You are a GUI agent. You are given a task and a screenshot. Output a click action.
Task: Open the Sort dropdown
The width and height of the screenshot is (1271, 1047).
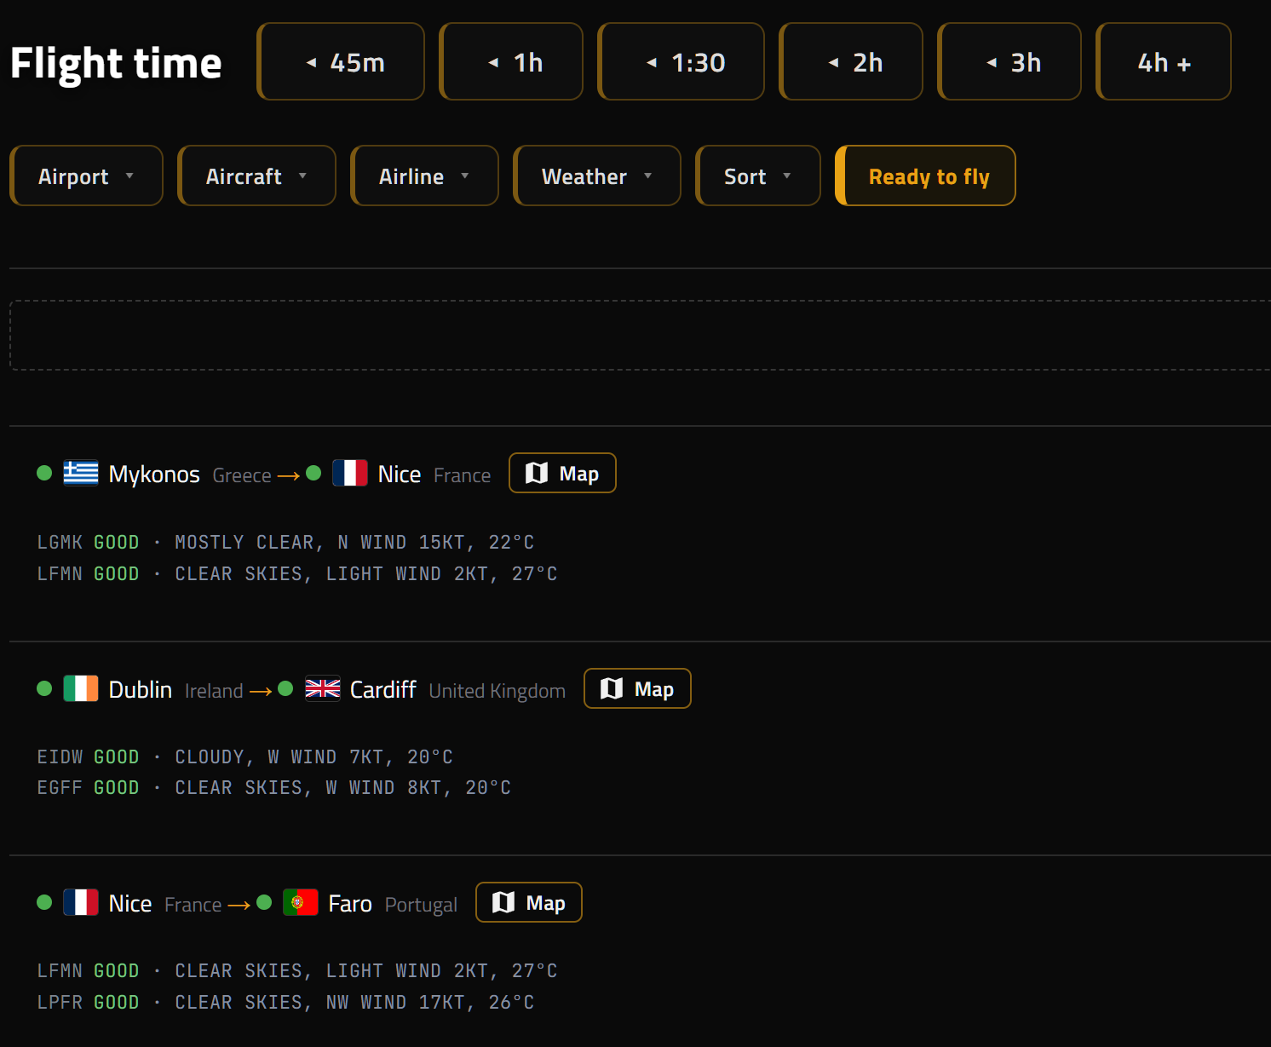coord(758,175)
